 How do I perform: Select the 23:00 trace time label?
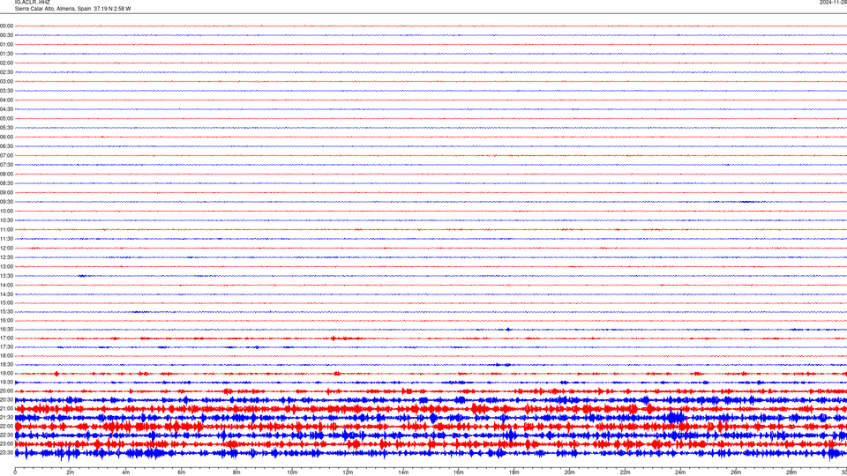(6, 443)
